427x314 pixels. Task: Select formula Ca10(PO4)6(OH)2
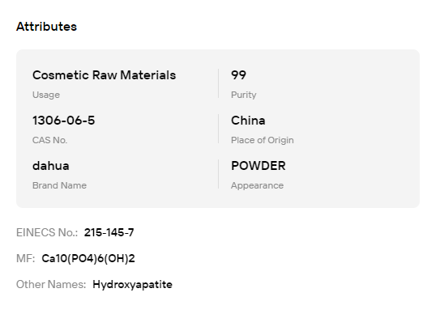pyautogui.click(x=88, y=258)
